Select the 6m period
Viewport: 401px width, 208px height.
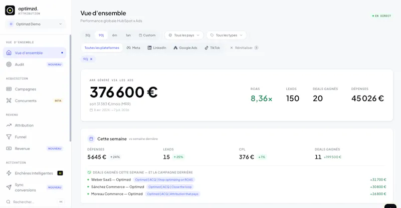(115, 35)
